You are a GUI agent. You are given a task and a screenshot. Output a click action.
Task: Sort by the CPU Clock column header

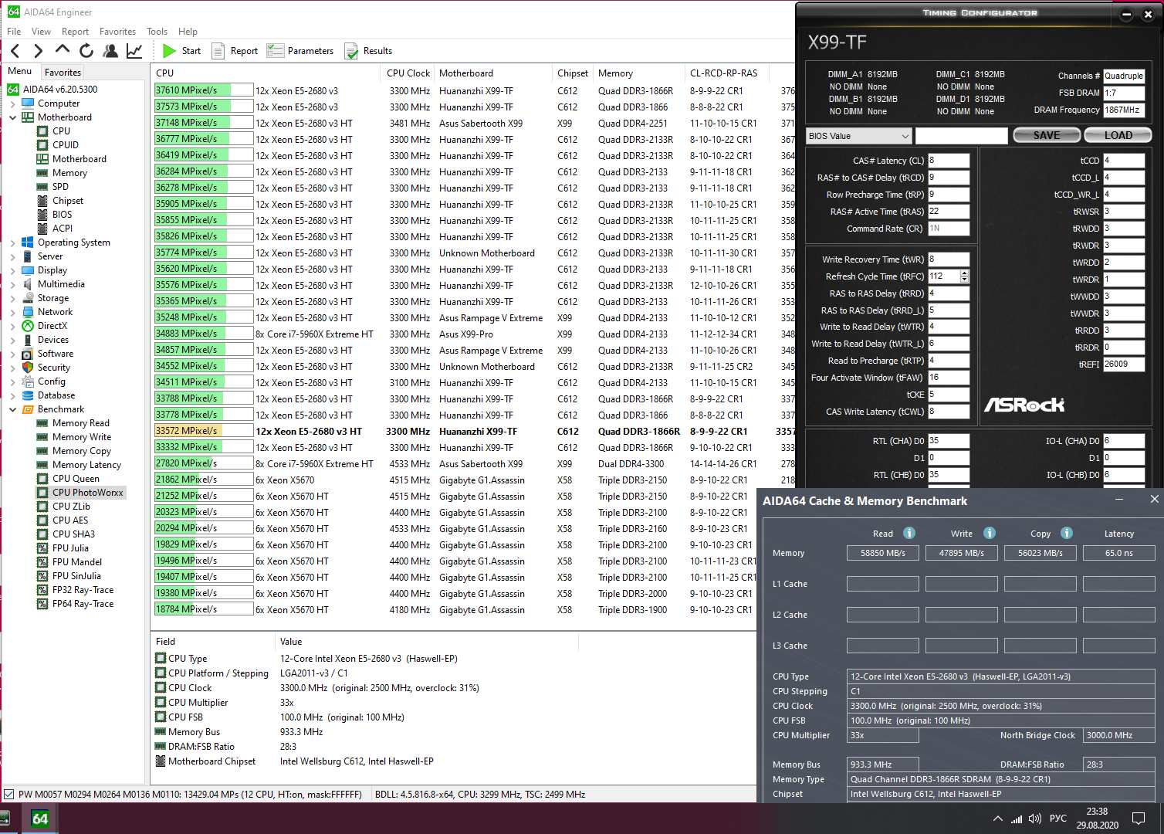coord(408,73)
